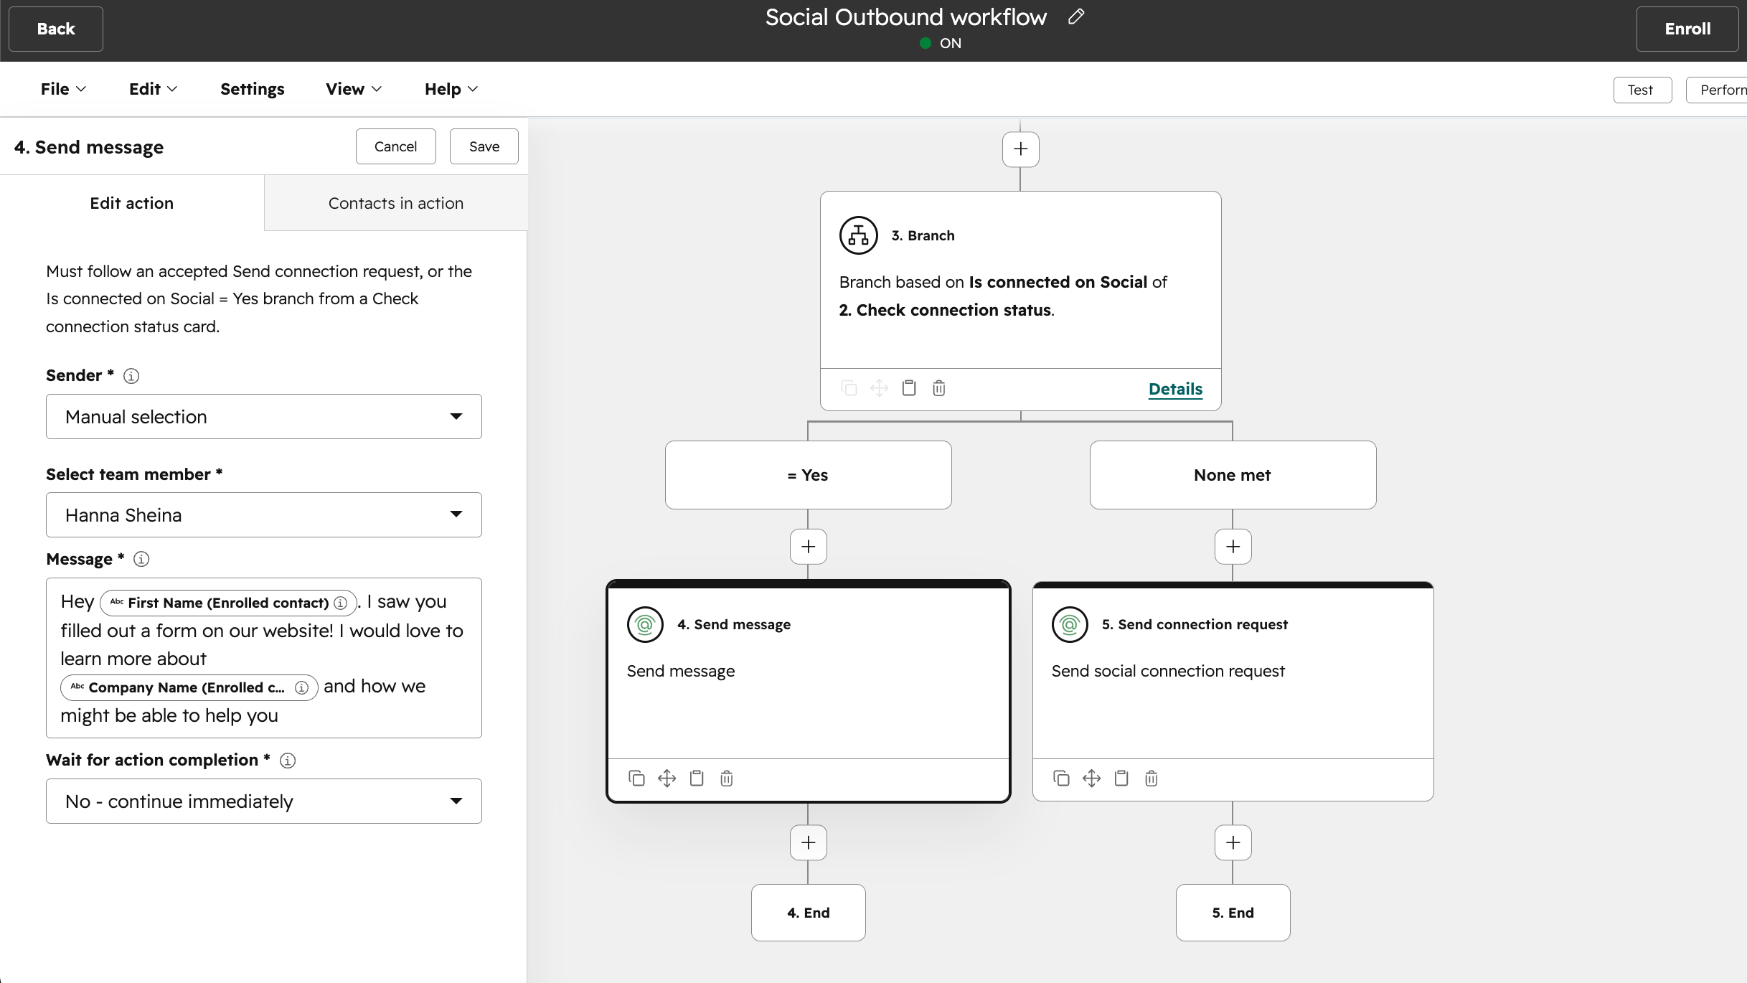Click info icon on Company Name token

tap(302, 687)
